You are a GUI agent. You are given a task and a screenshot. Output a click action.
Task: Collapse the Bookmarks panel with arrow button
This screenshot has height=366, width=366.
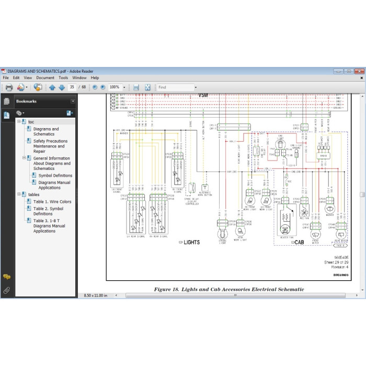(x=73, y=101)
